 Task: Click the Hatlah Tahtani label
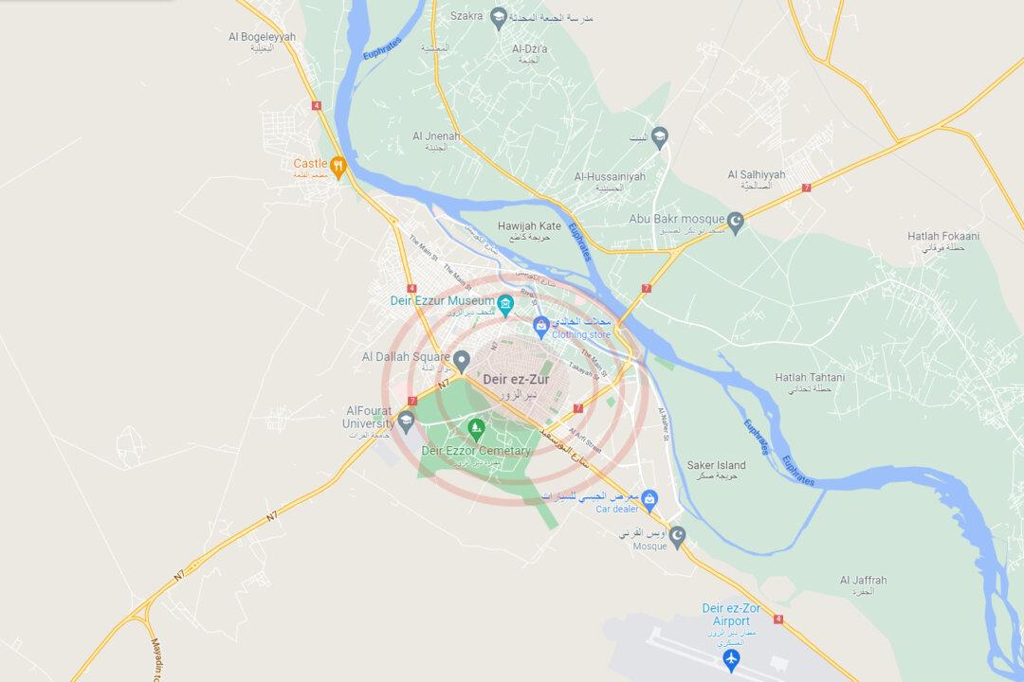(x=810, y=377)
